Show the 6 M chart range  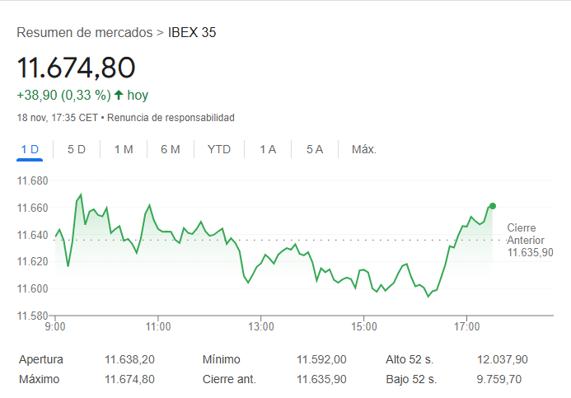(171, 149)
